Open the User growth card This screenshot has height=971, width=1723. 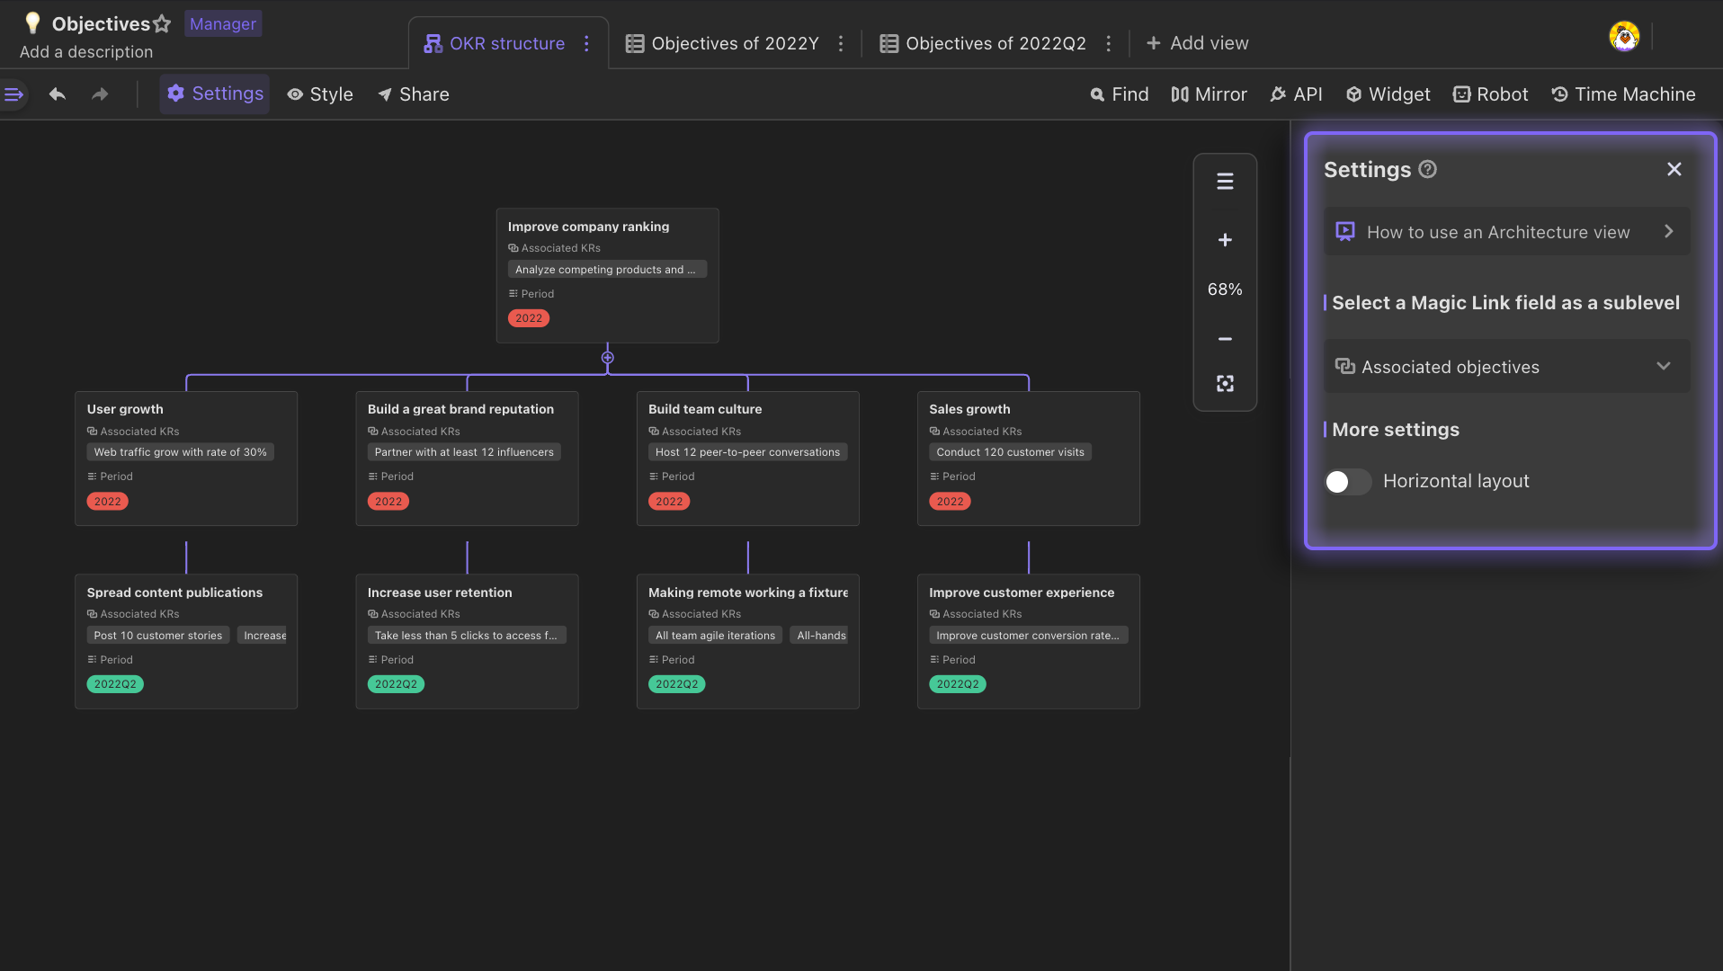[186, 459]
